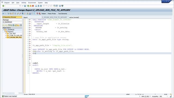The height and width of the screenshot is (98, 174).
Task: Click the Find binoculars icon
Action: click(39, 6)
